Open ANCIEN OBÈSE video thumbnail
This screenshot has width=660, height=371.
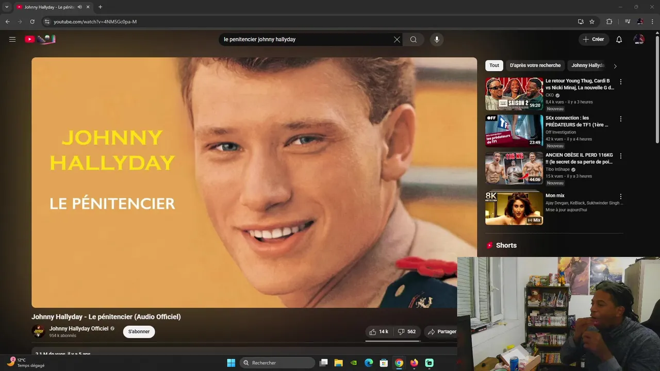pos(514,168)
